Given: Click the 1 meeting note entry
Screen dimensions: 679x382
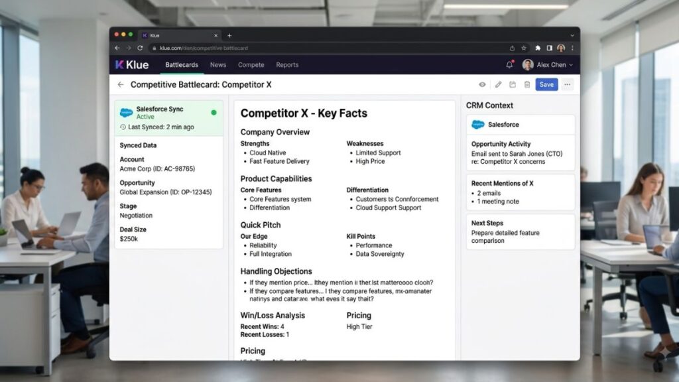Looking at the screenshot, I should (x=497, y=202).
